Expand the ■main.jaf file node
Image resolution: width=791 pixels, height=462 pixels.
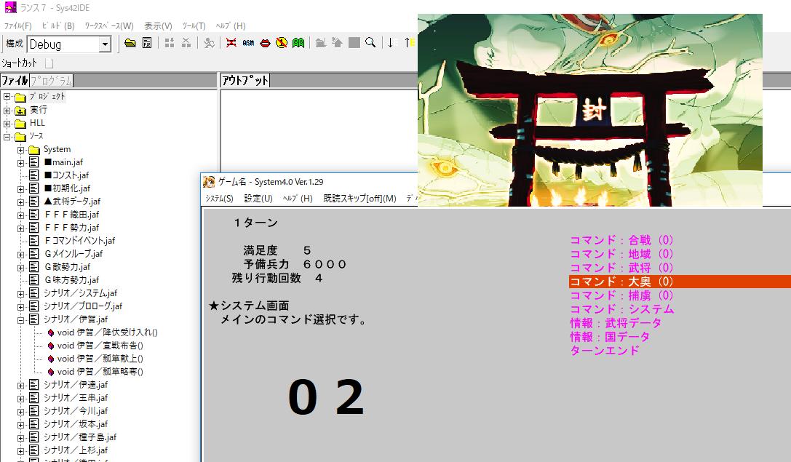coord(20,163)
